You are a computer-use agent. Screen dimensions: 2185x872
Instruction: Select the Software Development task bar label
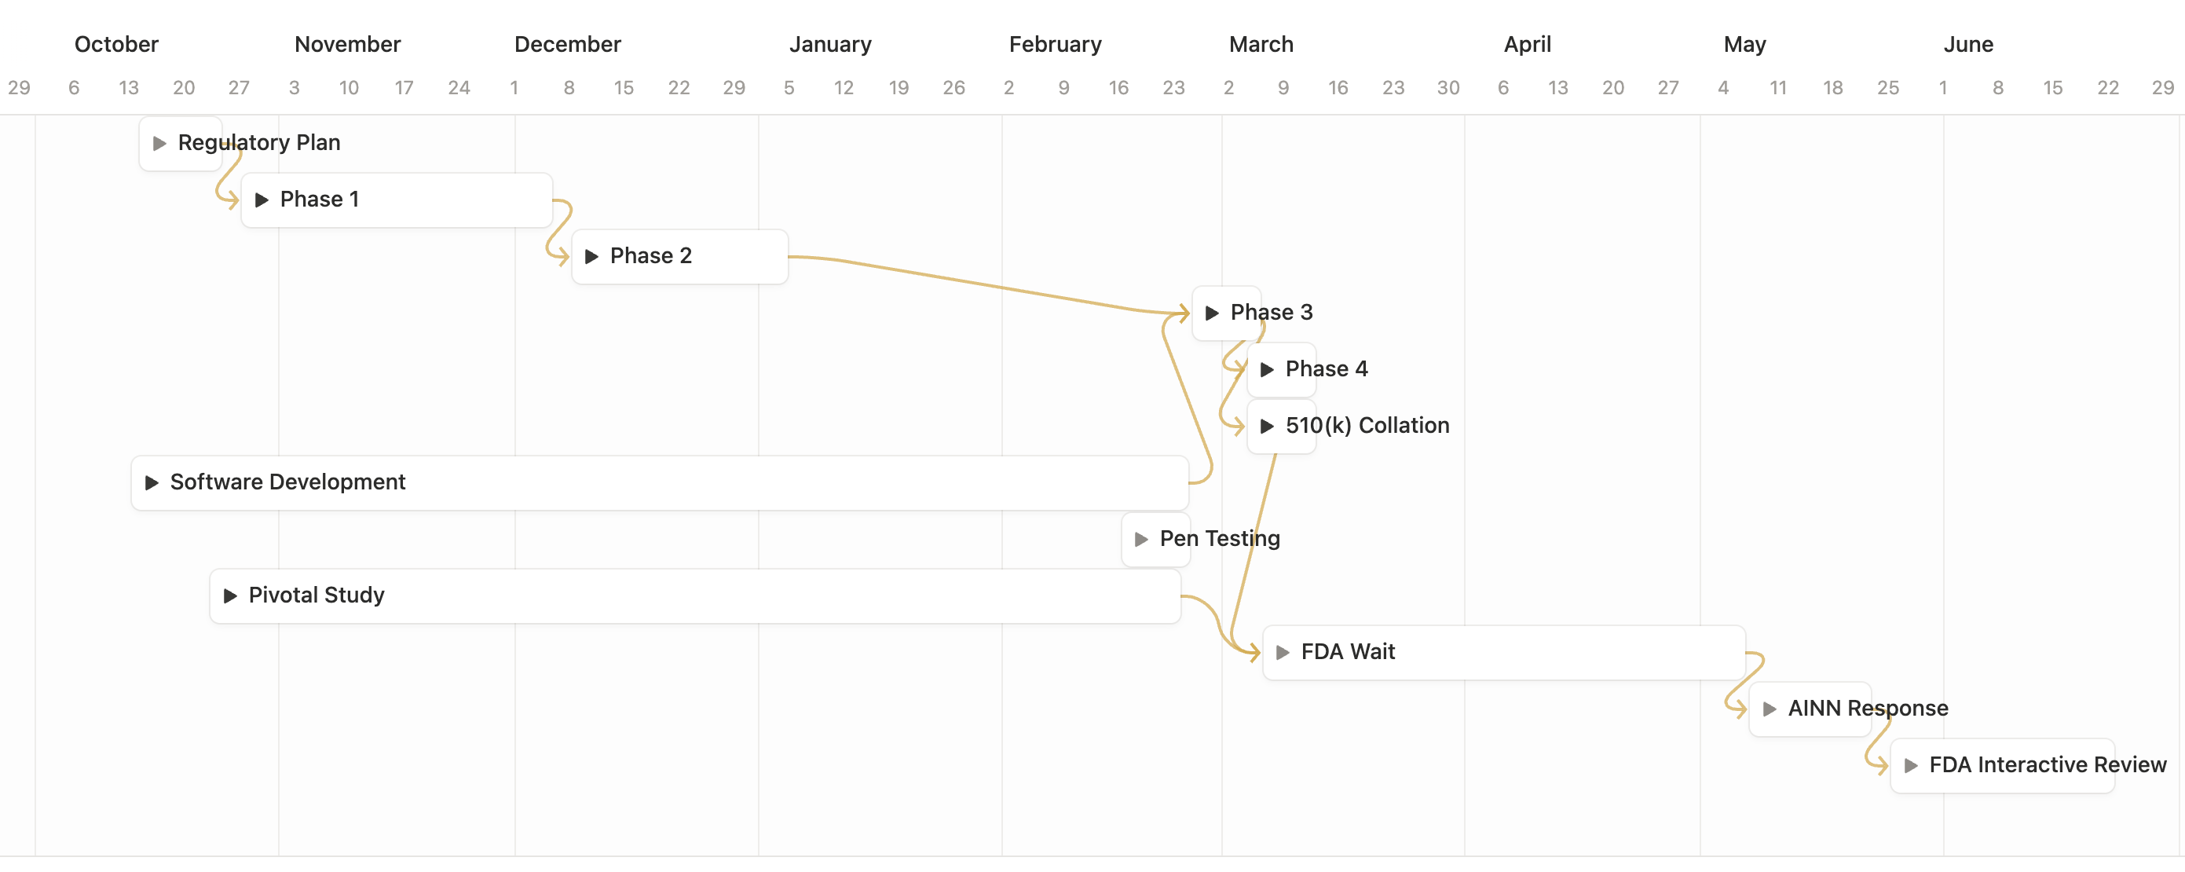(287, 482)
